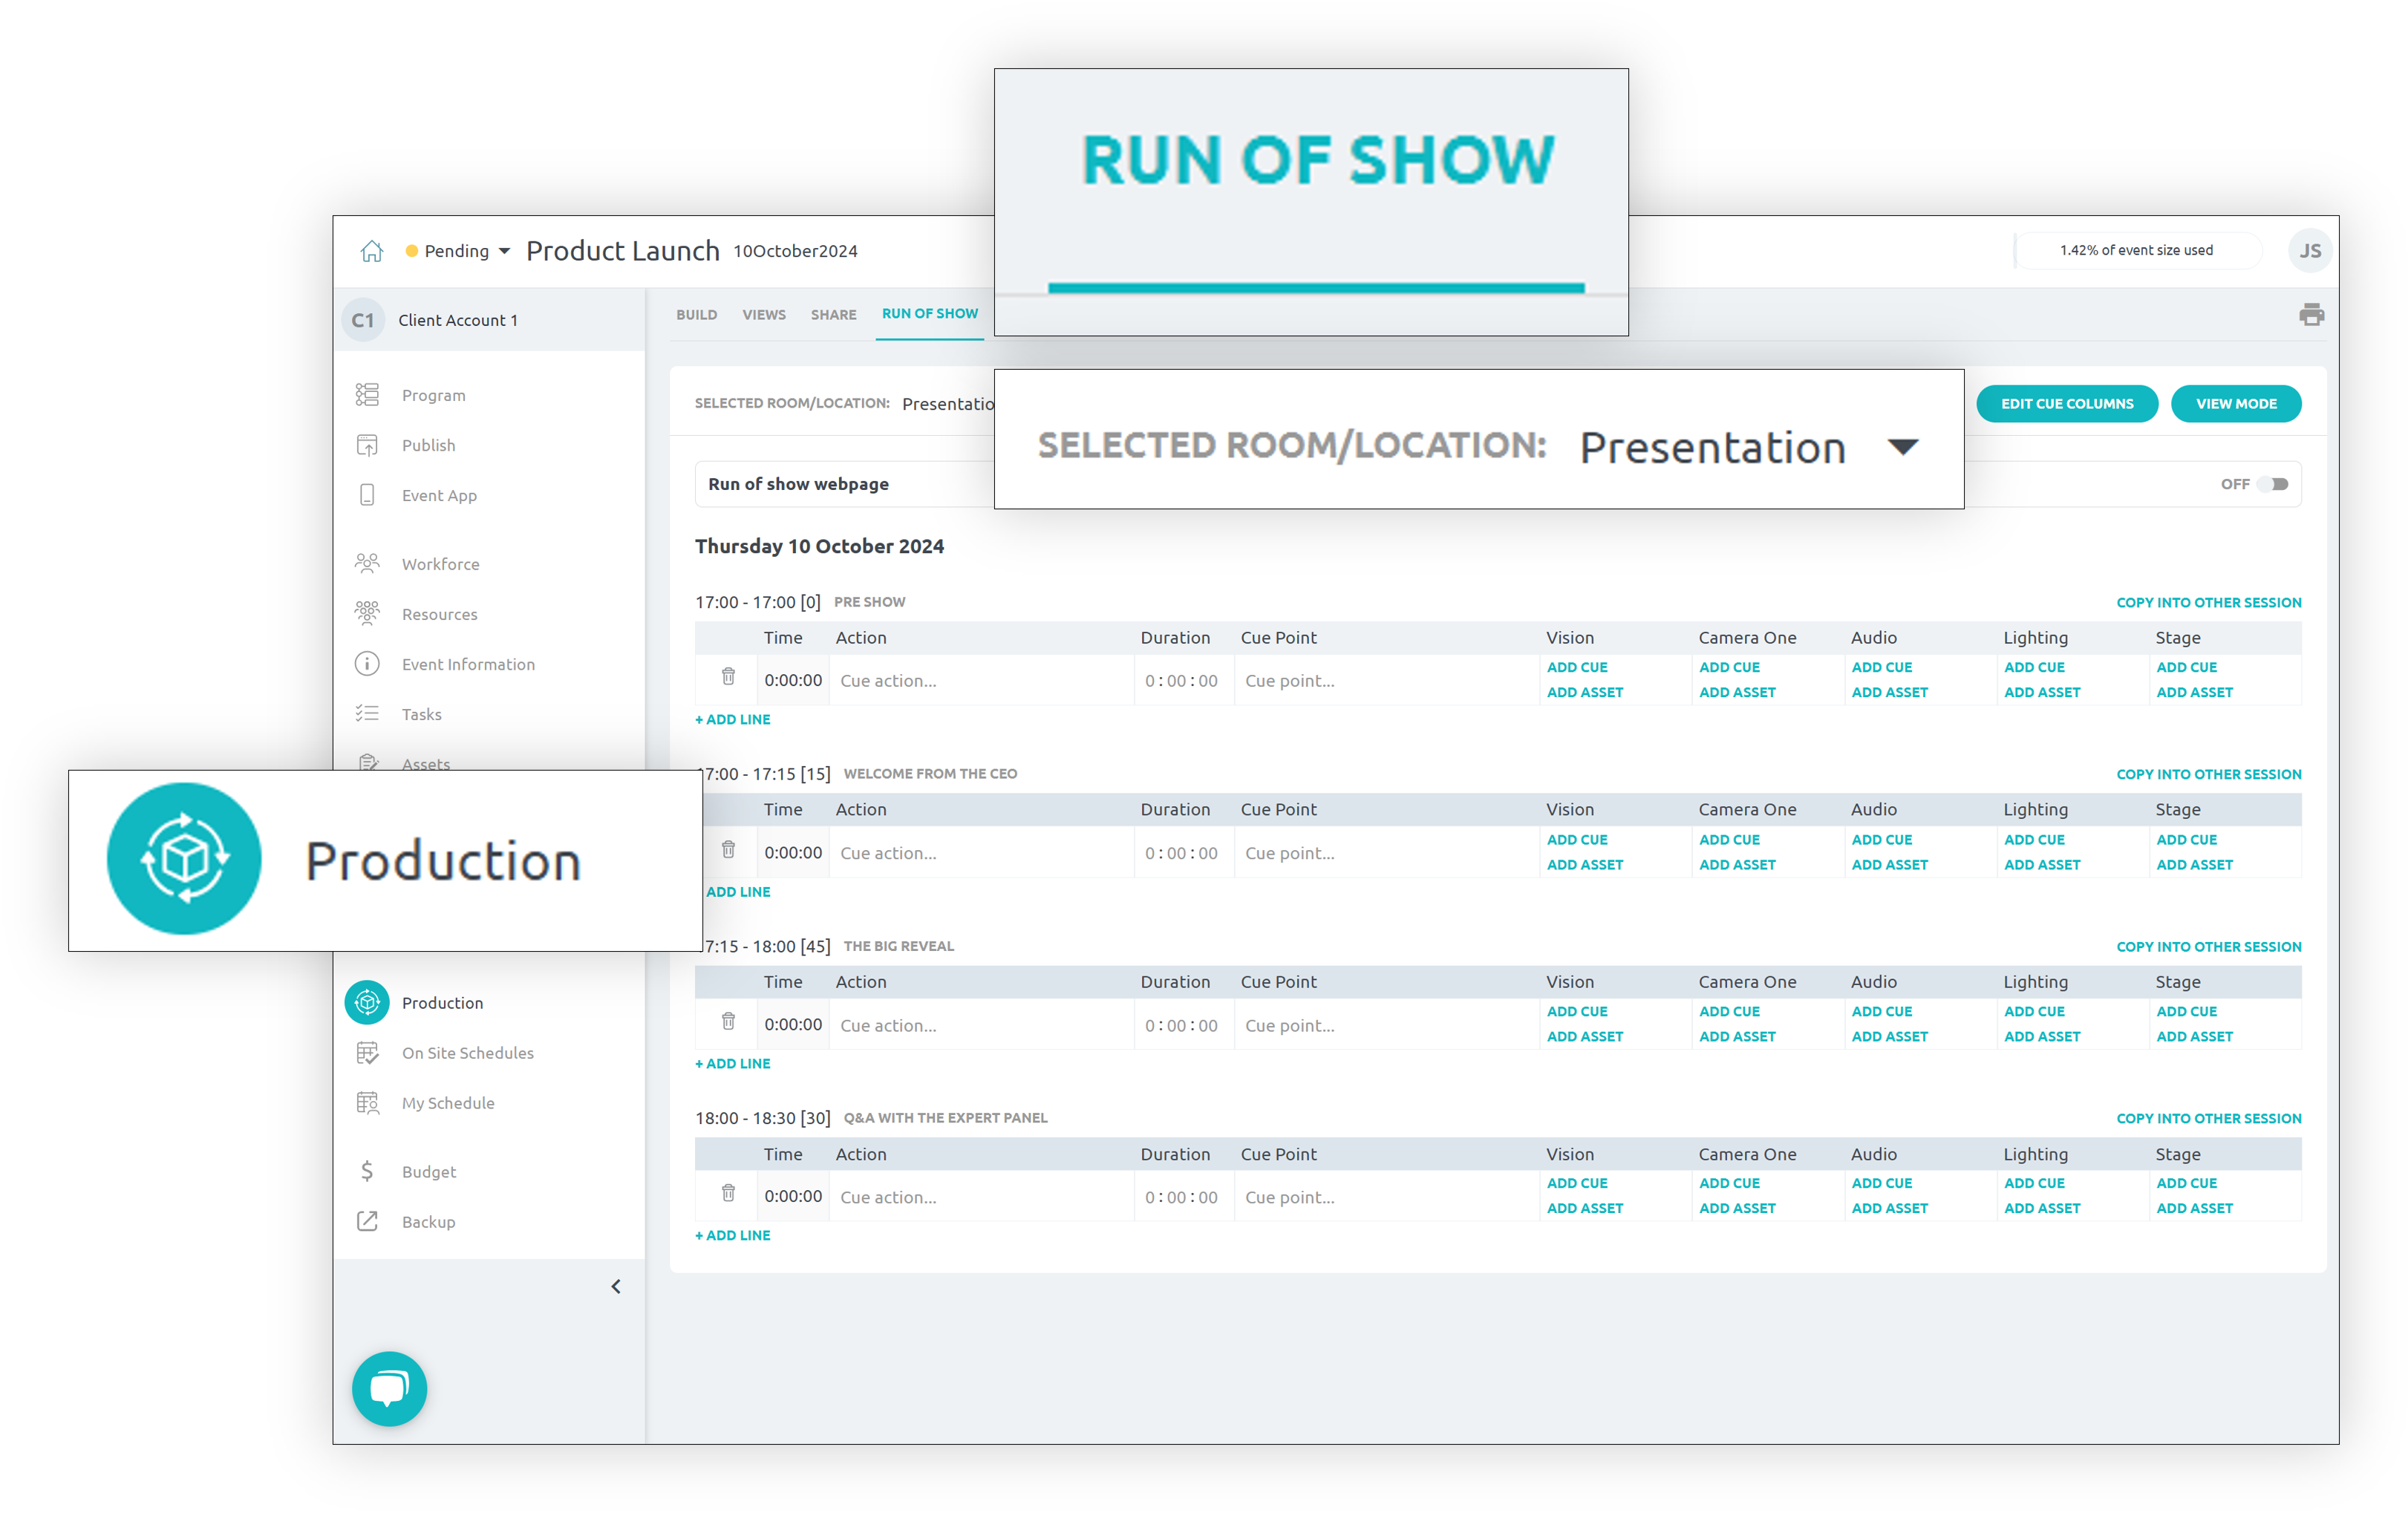
Task: Copy The Big Reveal into other session
Action: (x=2209, y=946)
